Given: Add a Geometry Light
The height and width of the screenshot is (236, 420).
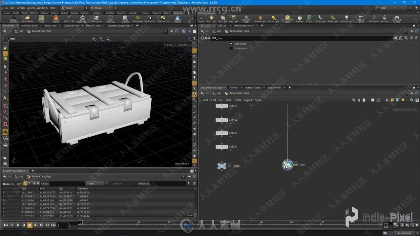Looking at the screenshot, I should [246, 19].
